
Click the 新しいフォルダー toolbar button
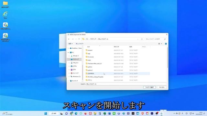tap(80, 43)
